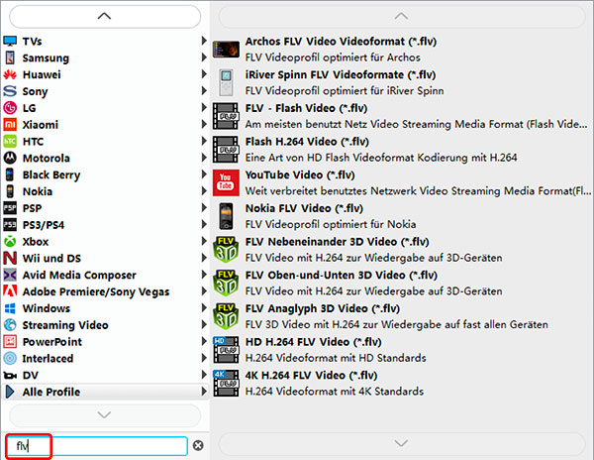The image size is (594, 460).
Task: Click the Windows logo icon
Action: pyautogui.click(x=10, y=308)
